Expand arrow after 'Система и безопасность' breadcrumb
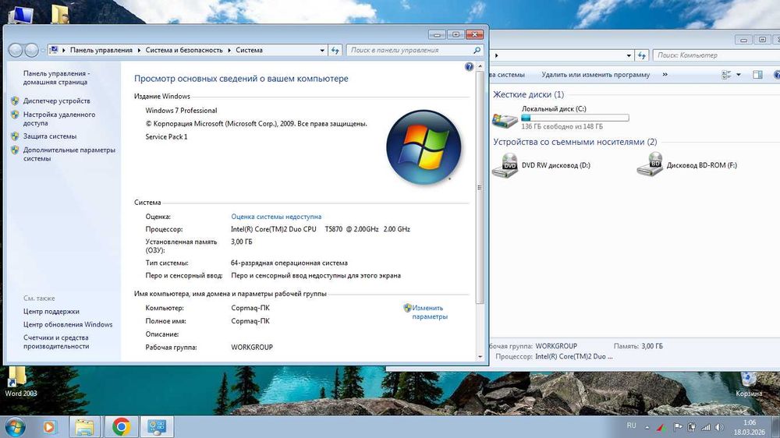Image resolution: width=780 pixels, height=438 pixels. point(229,50)
